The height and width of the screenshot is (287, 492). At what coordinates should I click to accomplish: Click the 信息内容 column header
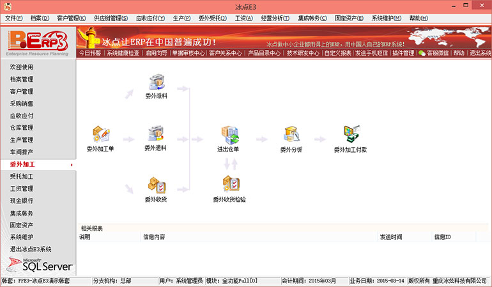point(259,237)
